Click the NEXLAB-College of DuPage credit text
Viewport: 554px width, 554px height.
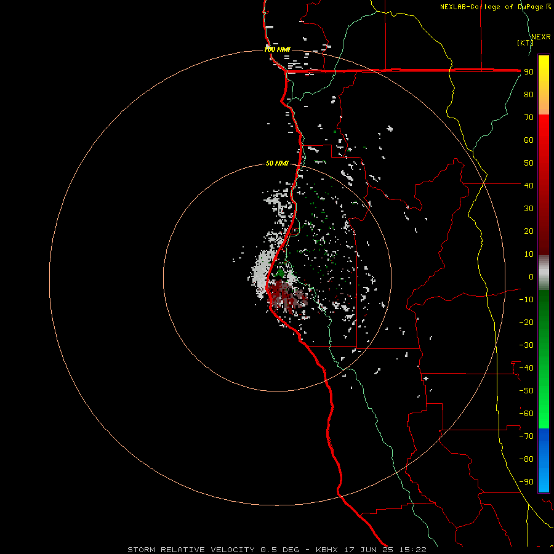click(x=495, y=7)
